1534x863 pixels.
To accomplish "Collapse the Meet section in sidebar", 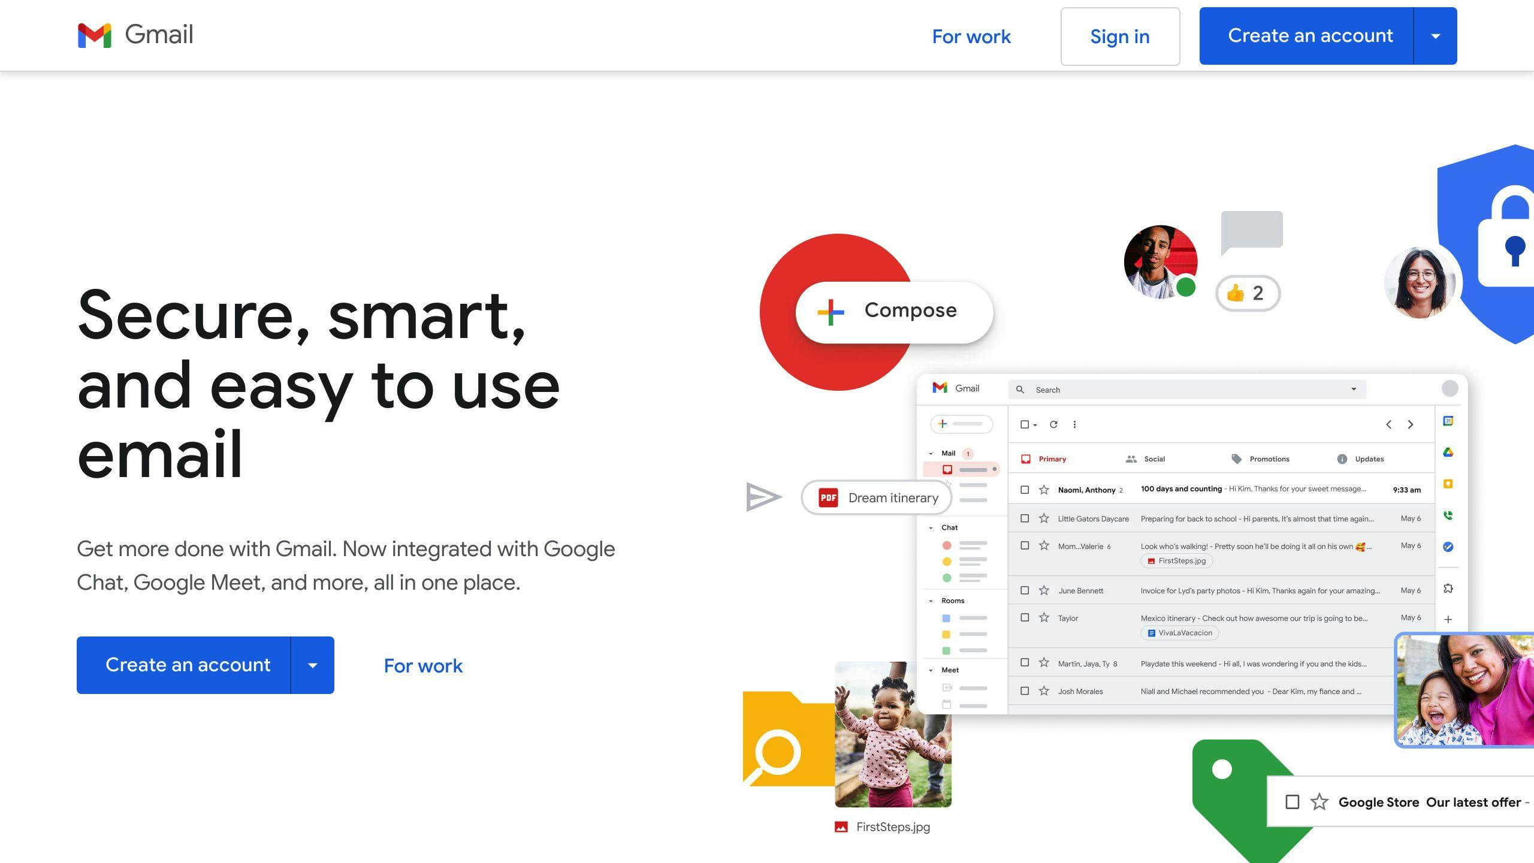I will click(x=931, y=671).
